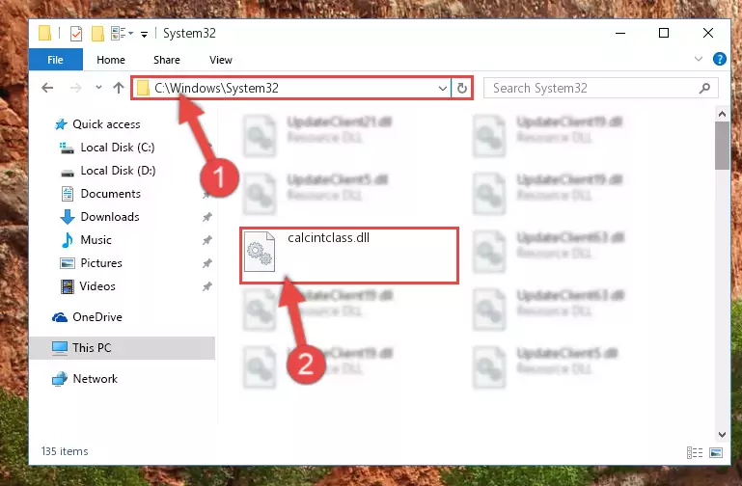Screen dimensions: 742x486
Task: Go back with the left arrow
Action: tap(47, 88)
